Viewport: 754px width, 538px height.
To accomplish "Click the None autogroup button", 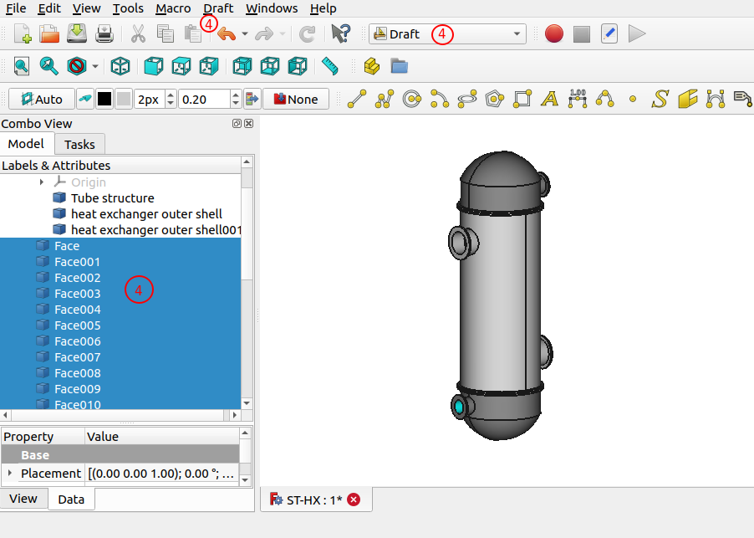I will click(x=296, y=98).
